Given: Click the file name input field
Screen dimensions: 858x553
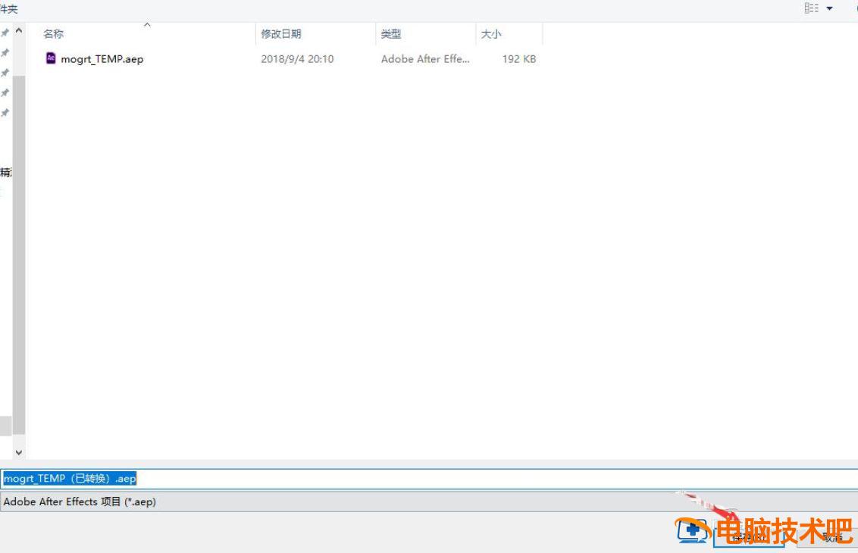Looking at the screenshot, I should [455, 479].
